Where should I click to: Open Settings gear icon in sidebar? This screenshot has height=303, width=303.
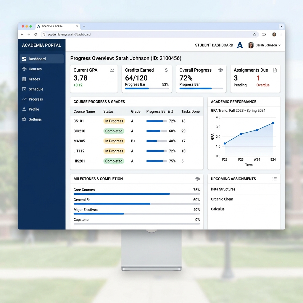[24, 119]
